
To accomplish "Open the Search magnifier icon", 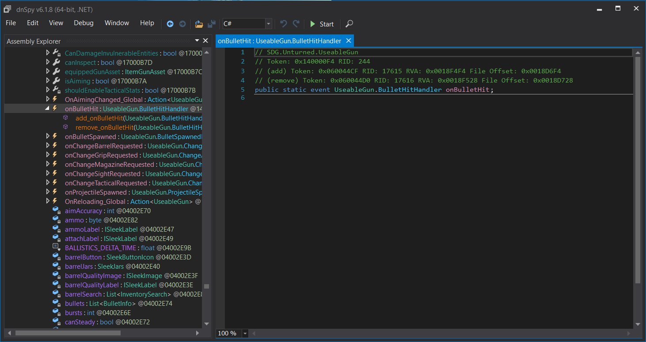I will click(349, 24).
